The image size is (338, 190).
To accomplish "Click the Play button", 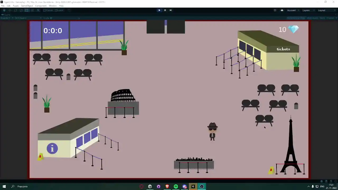I will (159, 10).
